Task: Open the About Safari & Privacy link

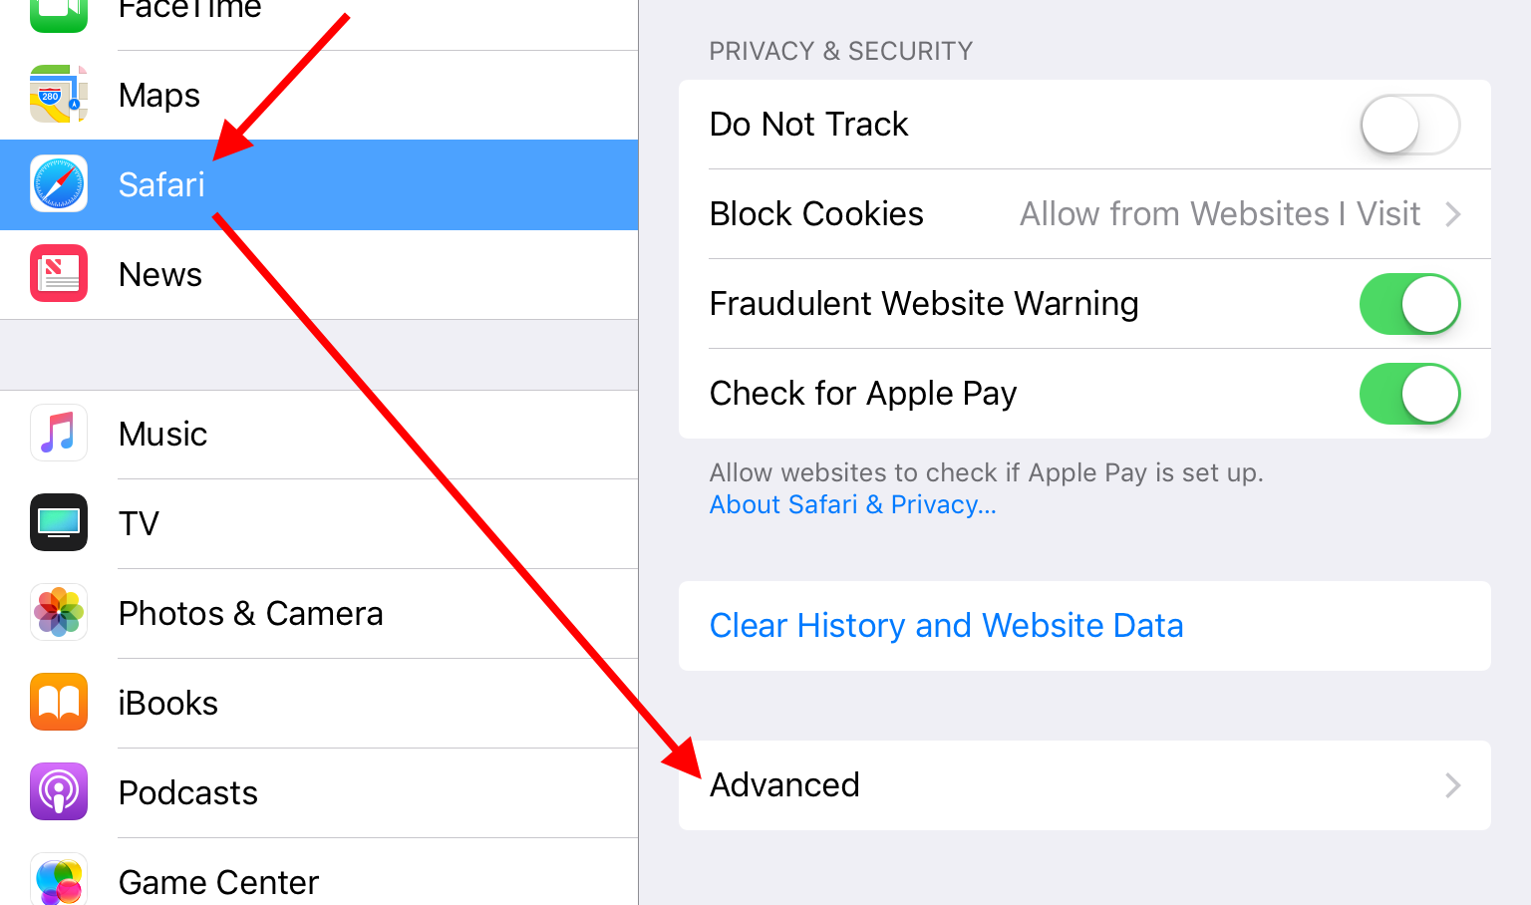Action: click(852, 504)
